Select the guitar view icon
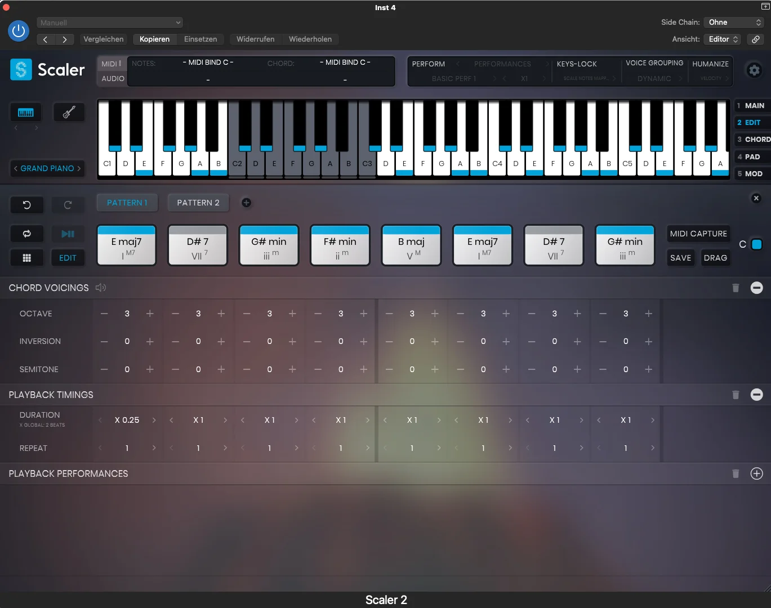This screenshot has height=608, width=771. click(x=69, y=113)
